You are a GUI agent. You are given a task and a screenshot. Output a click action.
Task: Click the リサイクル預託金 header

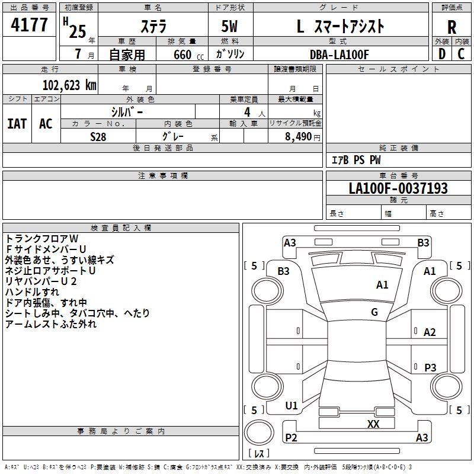(x=295, y=123)
